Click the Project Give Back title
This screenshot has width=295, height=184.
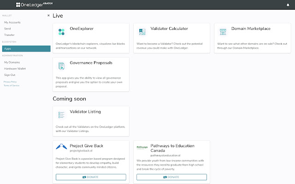(87, 146)
